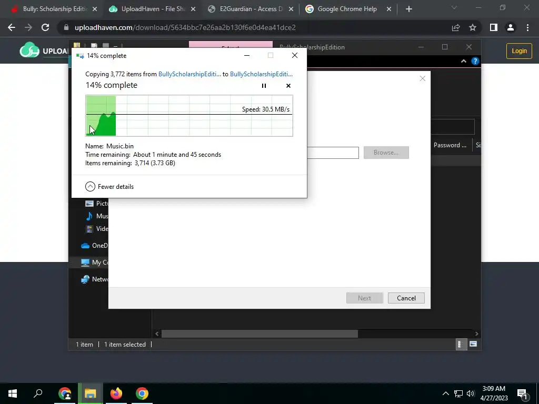Cancel the copy with the small X
The width and height of the screenshot is (539, 404).
coord(288,86)
